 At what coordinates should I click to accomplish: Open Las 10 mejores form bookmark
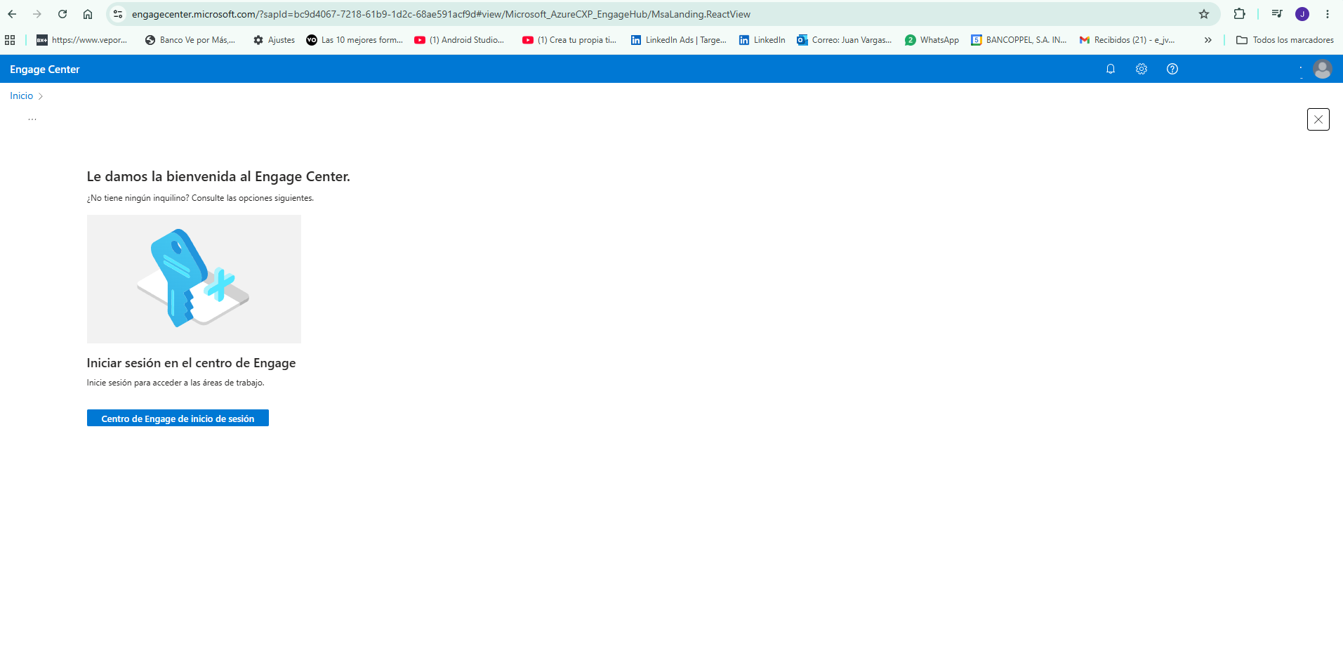(355, 40)
